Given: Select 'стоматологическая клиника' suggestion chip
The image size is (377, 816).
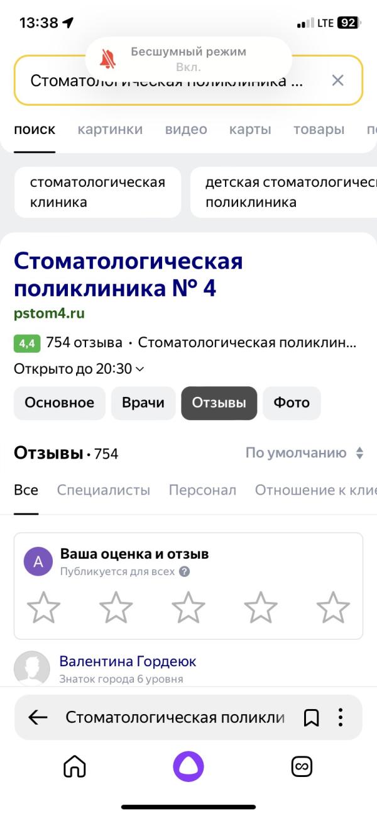Looking at the screenshot, I should click(97, 192).
